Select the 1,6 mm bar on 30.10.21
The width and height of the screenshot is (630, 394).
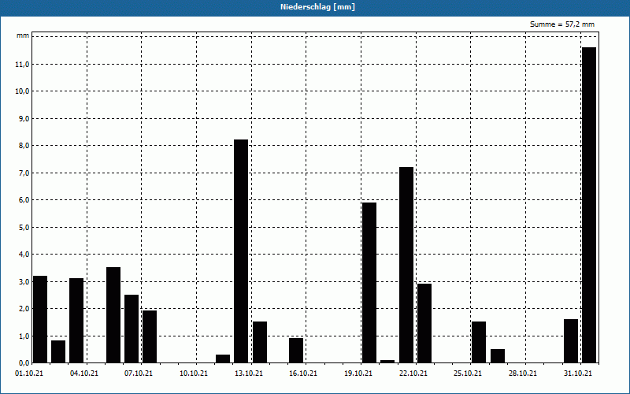(x=571, y=341)
